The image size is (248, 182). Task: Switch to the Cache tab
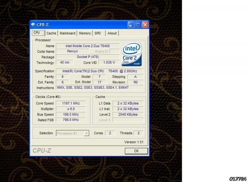[x=51, y=33]
